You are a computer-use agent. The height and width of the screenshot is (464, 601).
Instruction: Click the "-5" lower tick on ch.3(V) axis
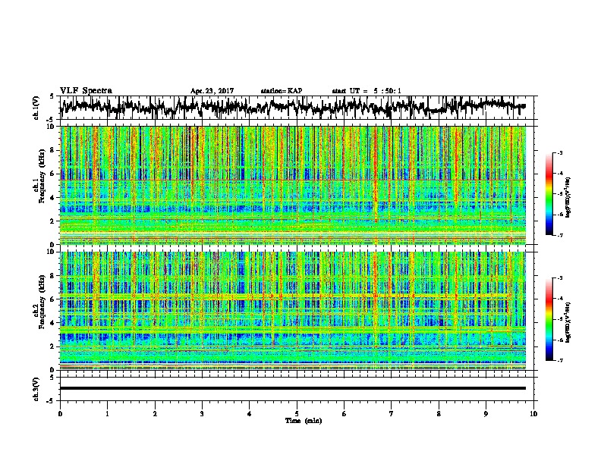point(51,401)
